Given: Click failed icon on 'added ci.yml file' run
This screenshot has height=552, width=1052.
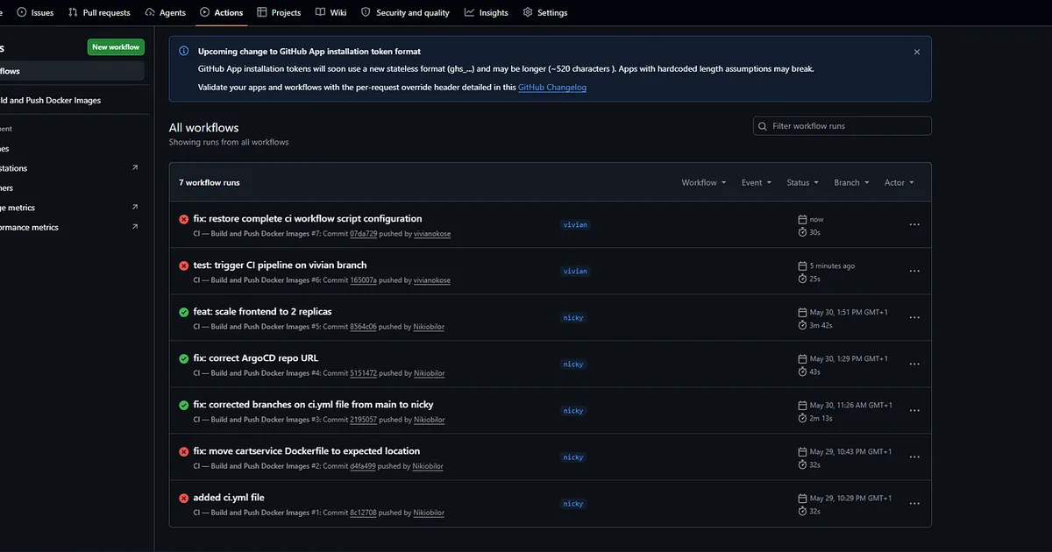Looking at the screenshot, I should (183, 498).
